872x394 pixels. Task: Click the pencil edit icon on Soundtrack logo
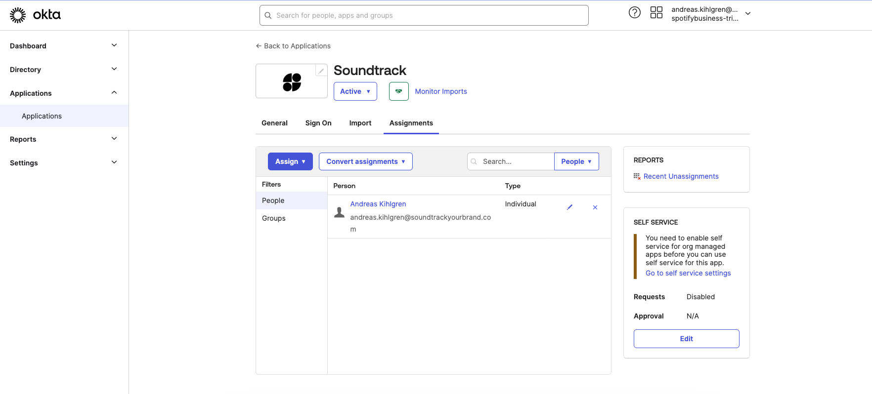(x=321, y=71)
